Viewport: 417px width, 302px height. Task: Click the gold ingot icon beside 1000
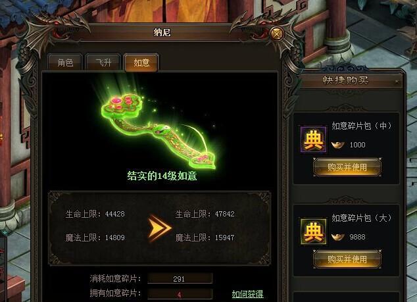tap(338, 145)
